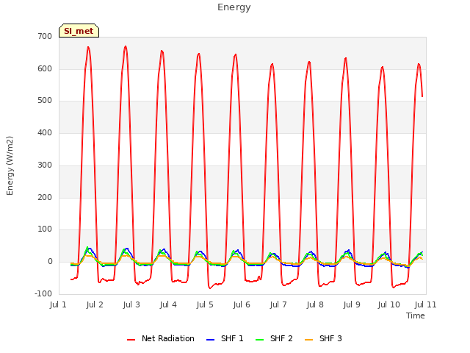This screenshot has height=353, width=470.
Task: Click the green SHF 2 legend swatch
Action: click(259, 340)
